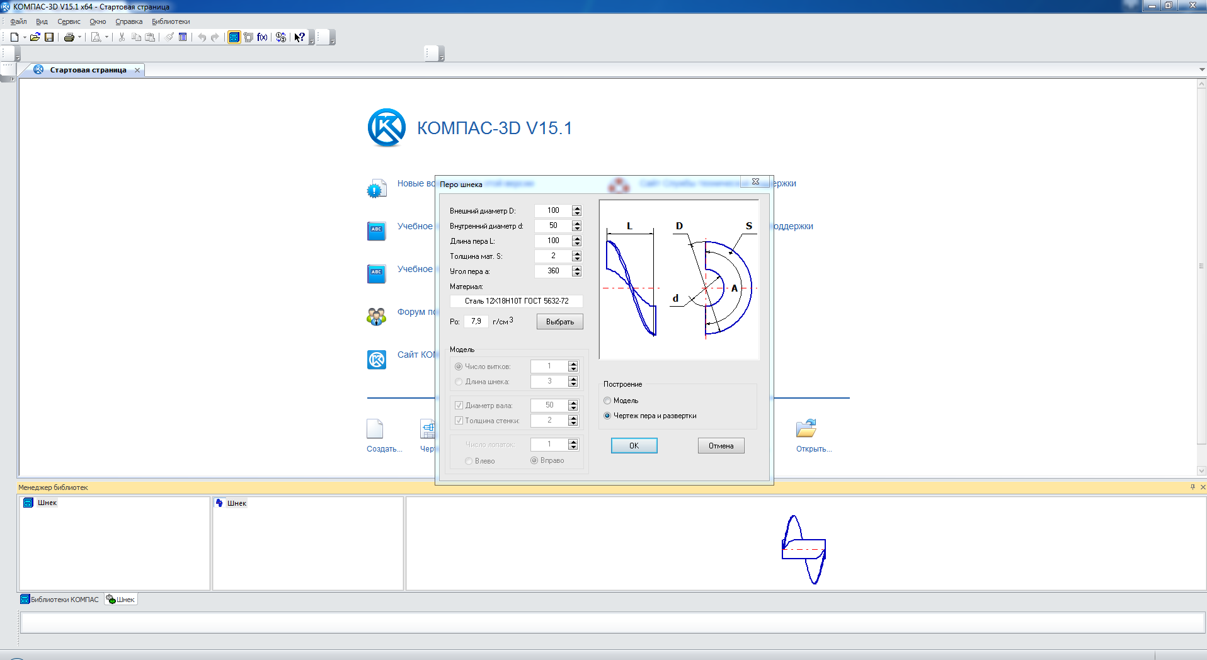
Task: Toggle the Толщина стенки checkbox
Action: point(459,421)
